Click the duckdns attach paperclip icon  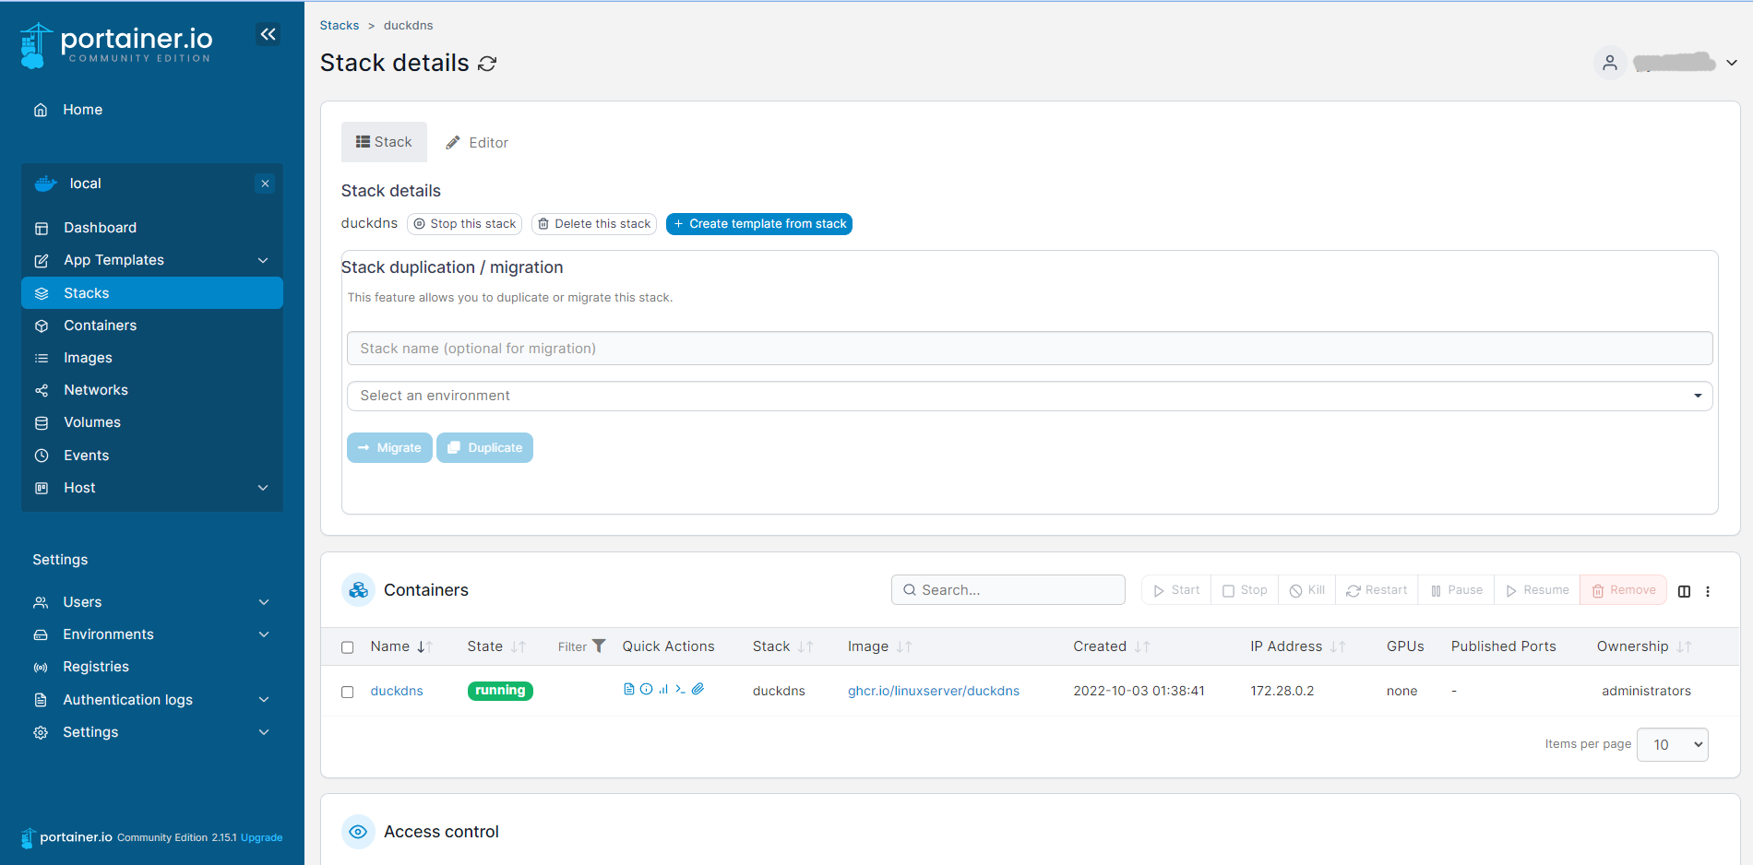coord(698,689)
